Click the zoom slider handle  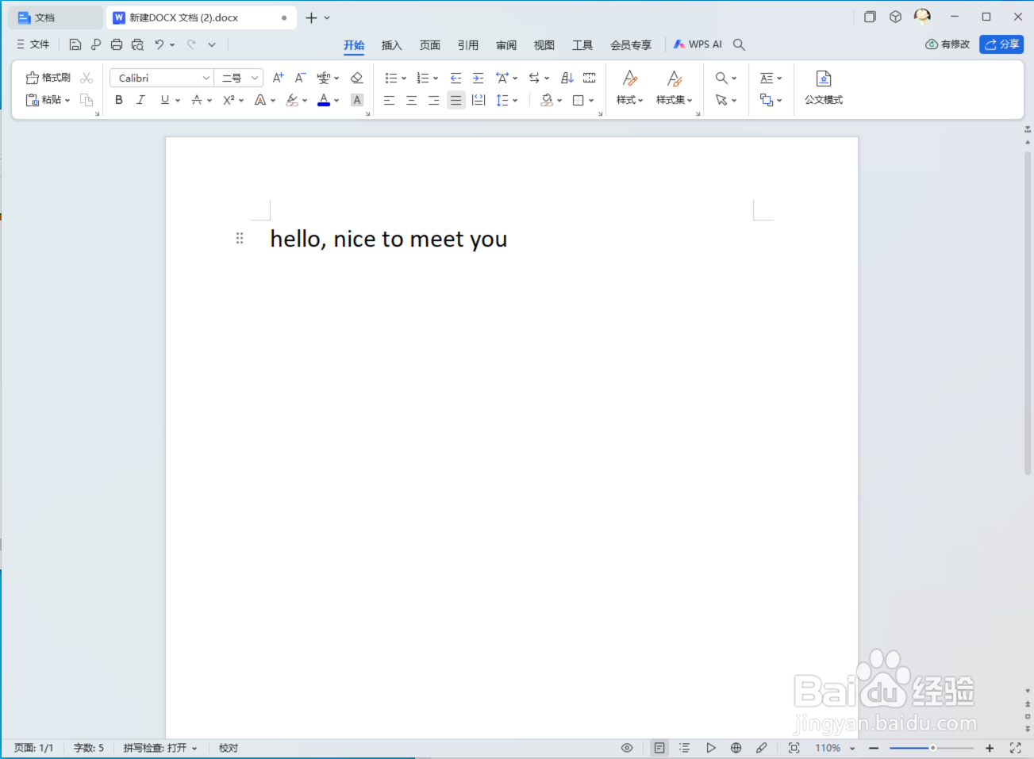(933, 748)
